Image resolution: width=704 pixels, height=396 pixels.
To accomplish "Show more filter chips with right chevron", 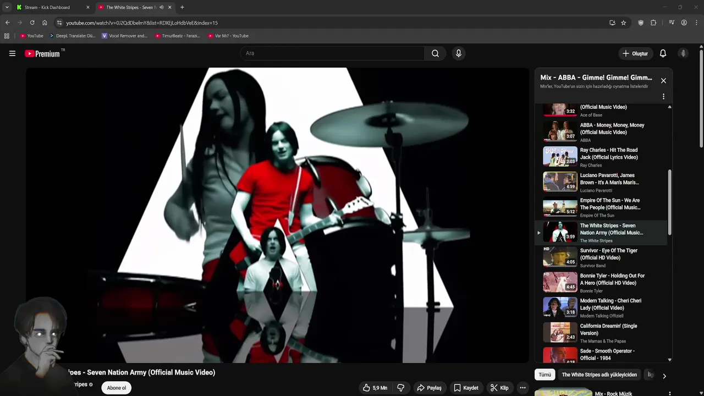I will [664, 376].
